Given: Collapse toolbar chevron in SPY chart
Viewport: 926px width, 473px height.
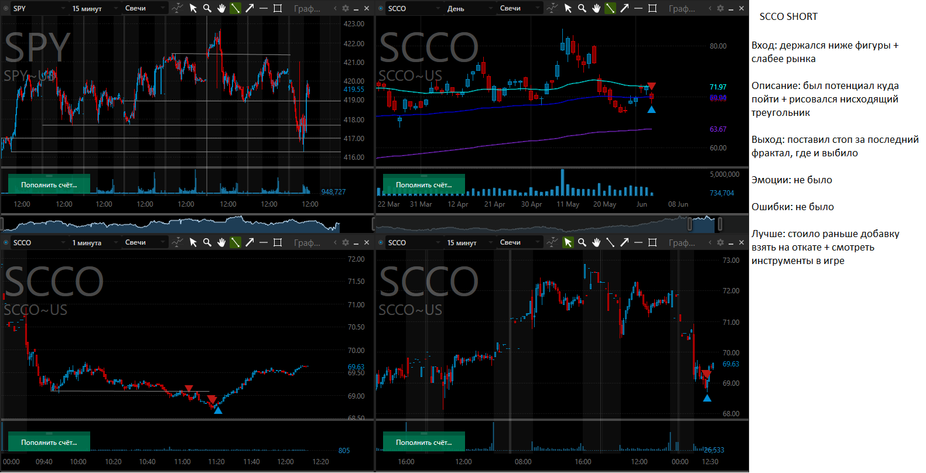Looking at the screenshot, I should pyautogui.click(x=335, y=8).
